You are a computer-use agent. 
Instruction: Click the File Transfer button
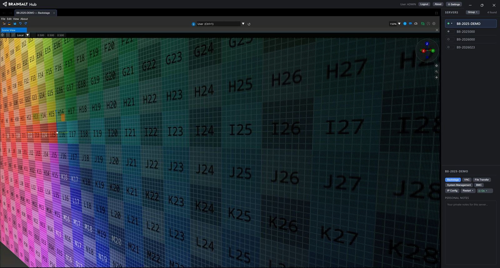coord(482,180)
